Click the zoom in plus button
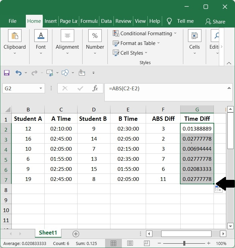Screen dimensions: 235x248 click(209, 243)
